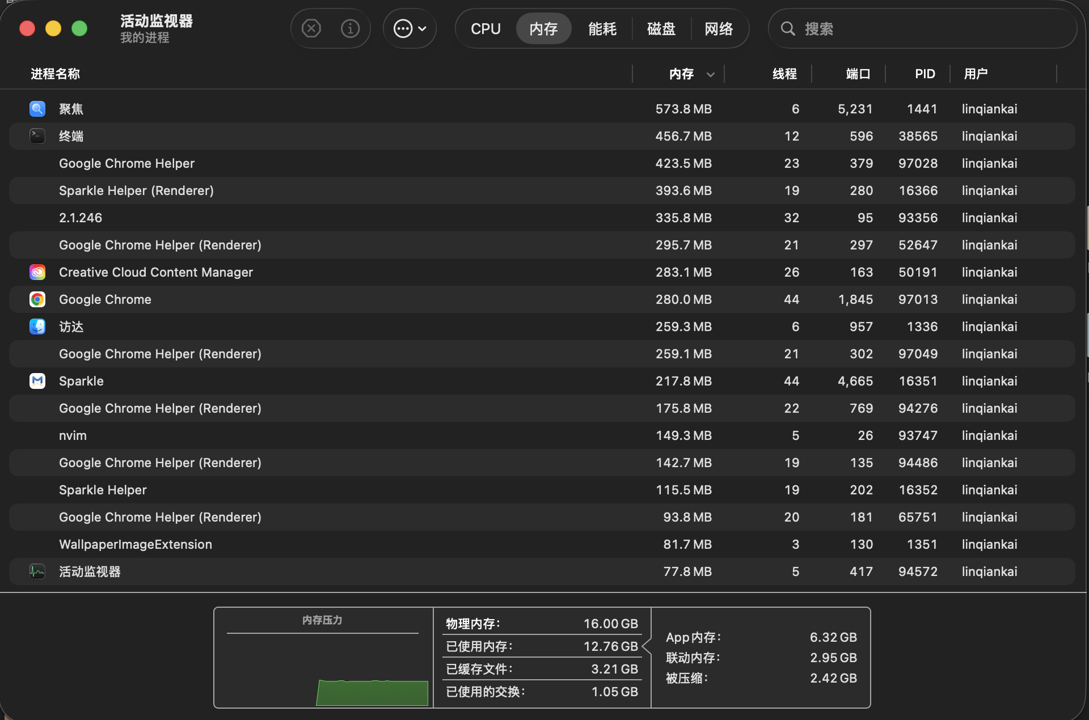Switch to the 磁盘 disk tab
Screen dimensions: 1089x720
coord(661,28)
